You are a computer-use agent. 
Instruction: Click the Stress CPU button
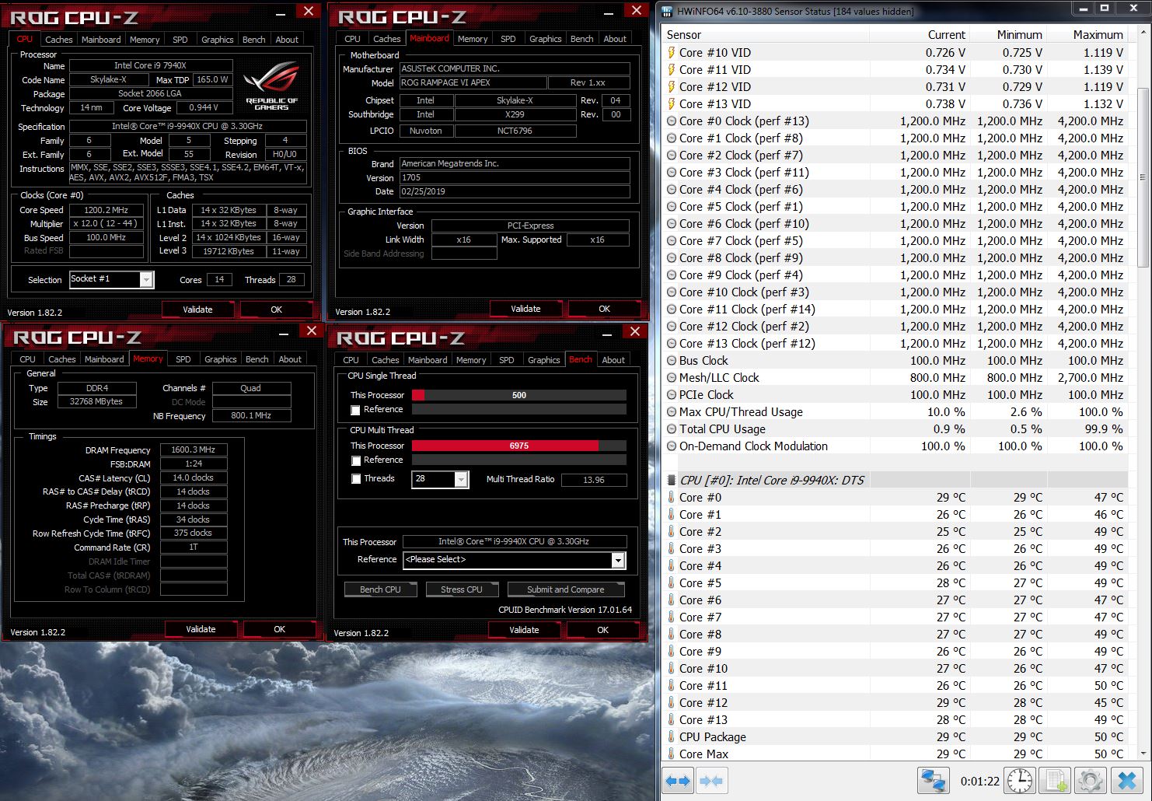tap(462, 589)
